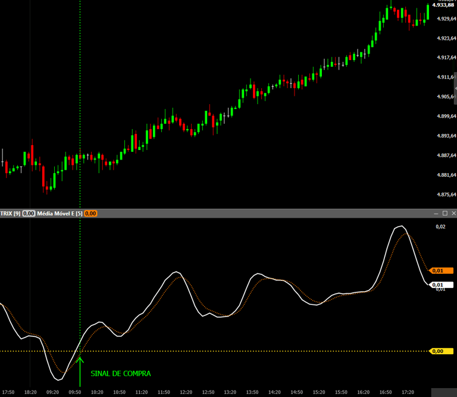Click the 14:20 time axis label
Screen dimensions: 457x397
[x=274, y=392]
